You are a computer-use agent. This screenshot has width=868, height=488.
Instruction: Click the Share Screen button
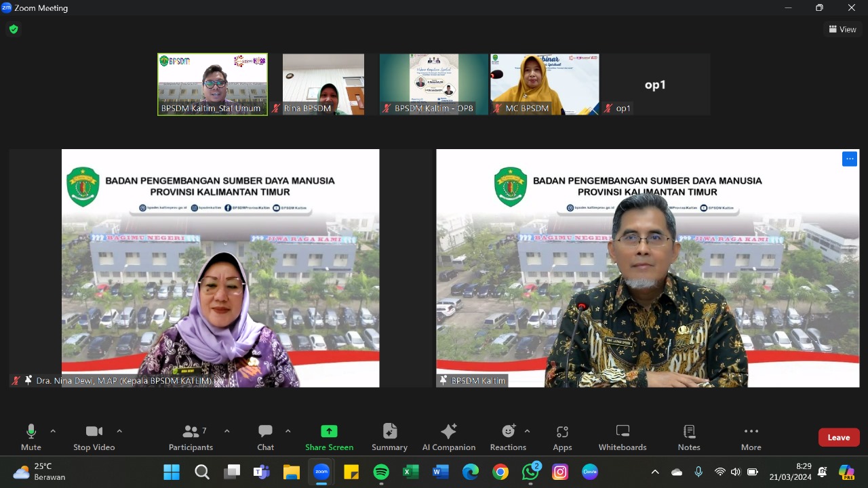tap(329, 437)
